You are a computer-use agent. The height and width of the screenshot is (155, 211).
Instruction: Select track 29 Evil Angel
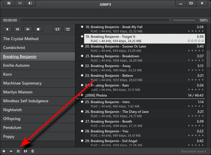pos(144,143)
